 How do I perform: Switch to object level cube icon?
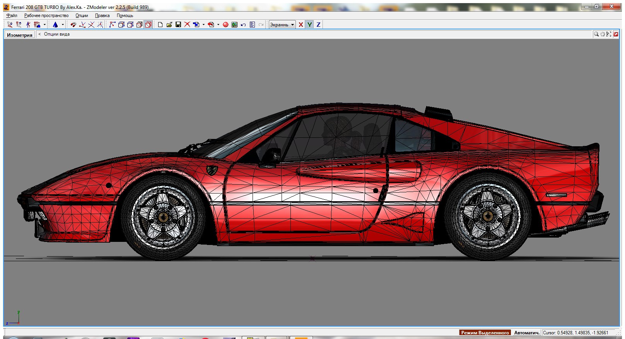[139, 25]
